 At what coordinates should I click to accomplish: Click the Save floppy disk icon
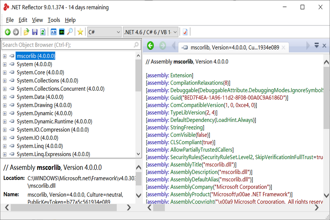35,32
